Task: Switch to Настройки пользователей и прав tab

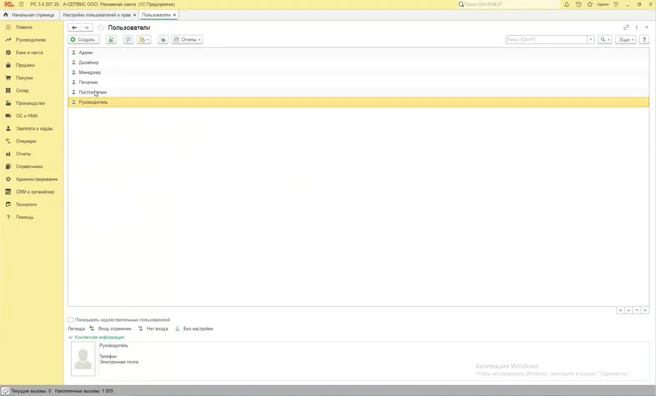Action: pyautogui.click(x=97, y=15)
